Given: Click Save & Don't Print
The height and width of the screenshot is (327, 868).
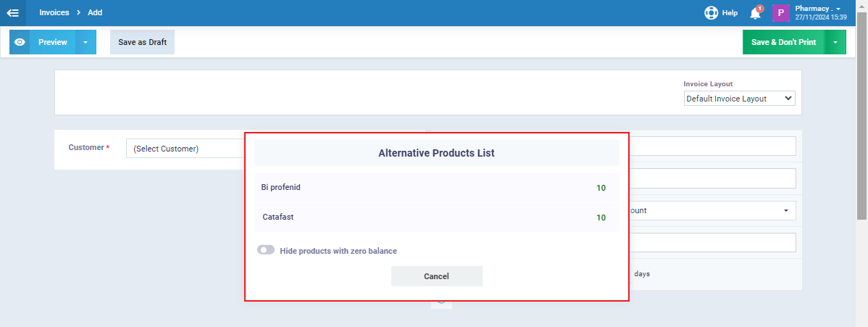Looking at the screenshot, I should click(783, 42).
